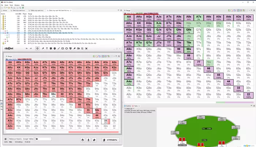
Task: Collapse the BU R 2.00 tree node
Action: (1, 29)
